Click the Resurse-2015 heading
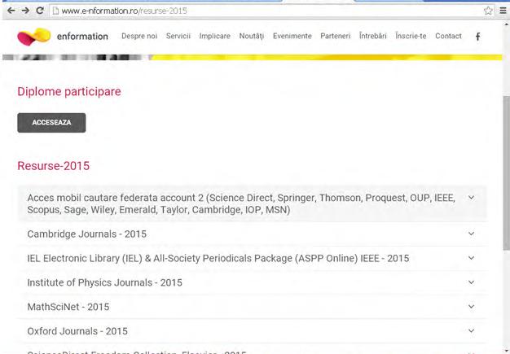510x354 pixels. pos(53,166)
